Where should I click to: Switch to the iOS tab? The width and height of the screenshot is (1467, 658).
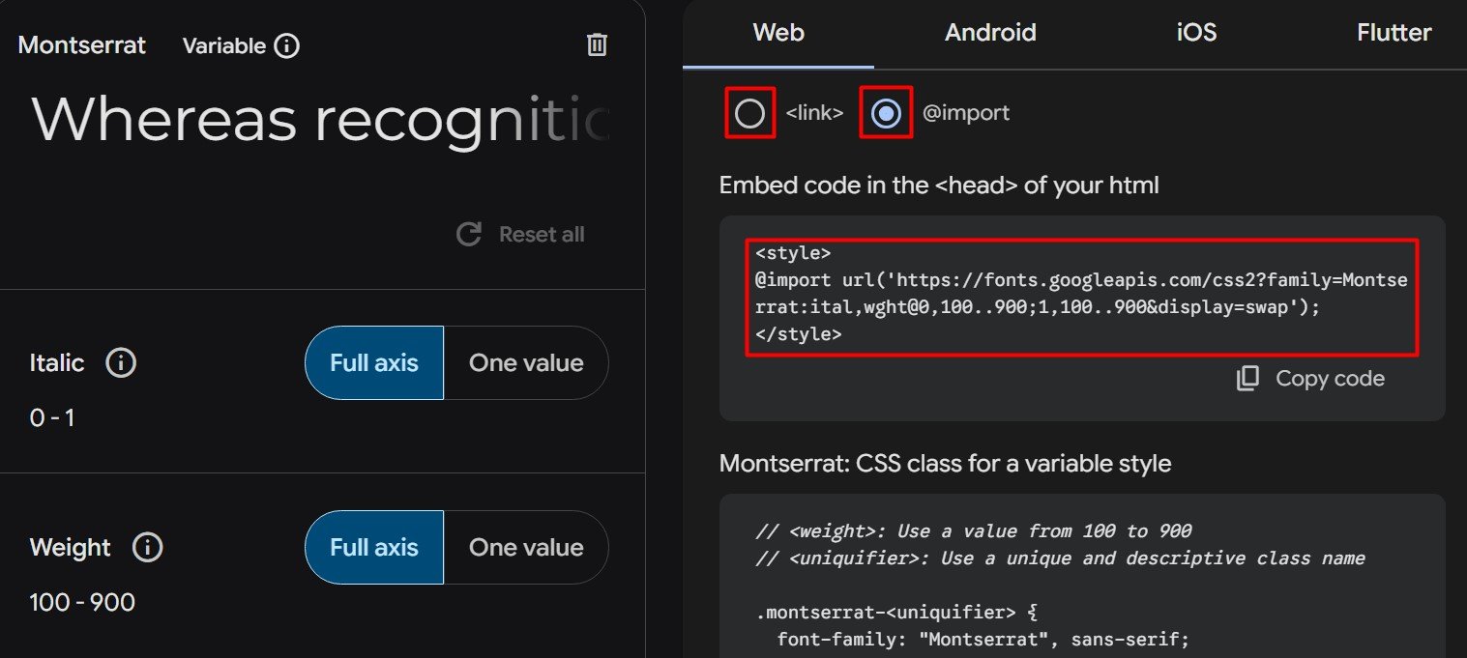[x=1196, y=33]
